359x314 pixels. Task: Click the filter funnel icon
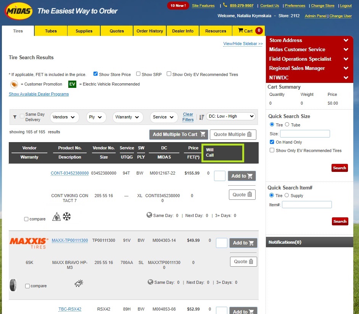15,117
